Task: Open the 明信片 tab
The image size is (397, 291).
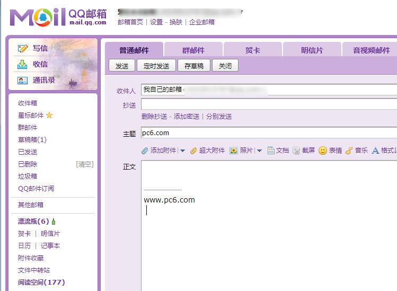Action: coord(312,49)
